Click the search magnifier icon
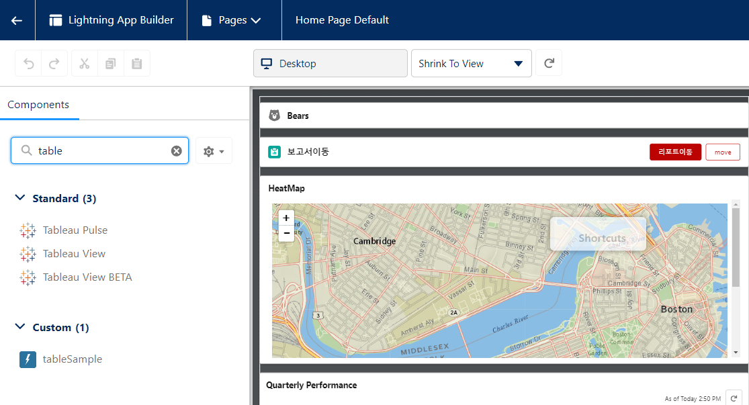 click(27, 150)
